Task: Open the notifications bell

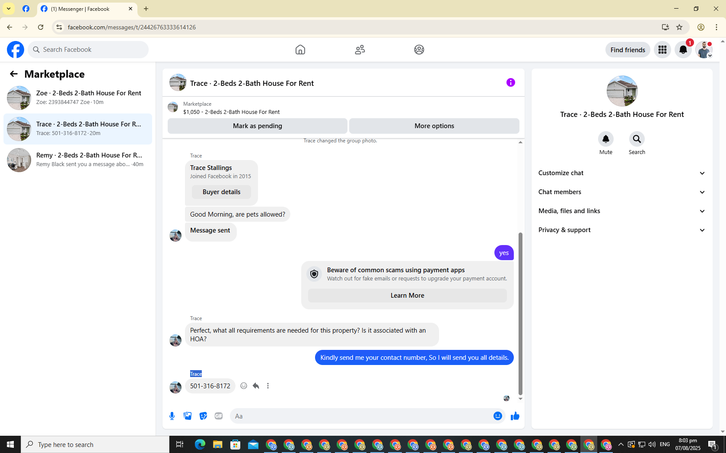Action: click(x=683, y=50)
